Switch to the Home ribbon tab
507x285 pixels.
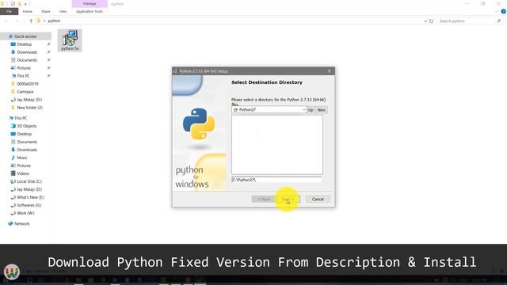28,11
